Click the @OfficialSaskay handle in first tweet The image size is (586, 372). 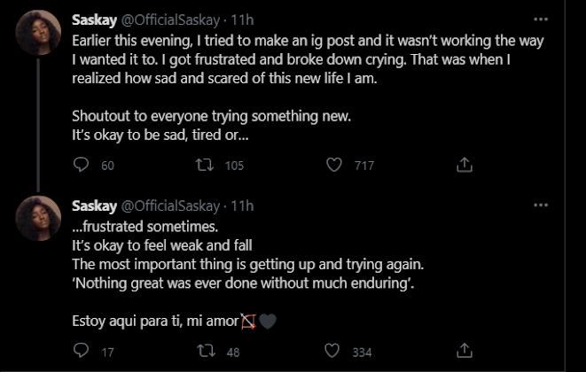click(x=170, y=19)
